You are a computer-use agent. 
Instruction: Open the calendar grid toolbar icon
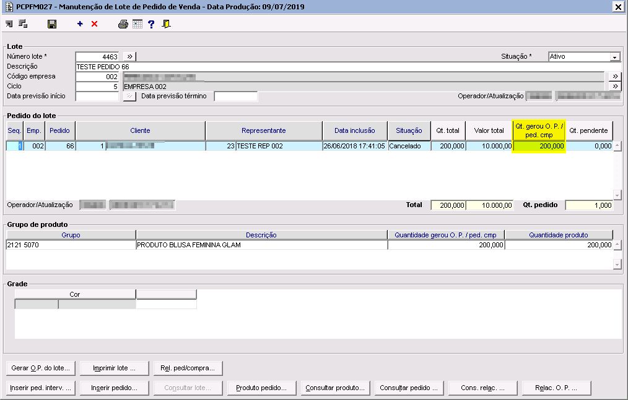click(x=137, y=24)
